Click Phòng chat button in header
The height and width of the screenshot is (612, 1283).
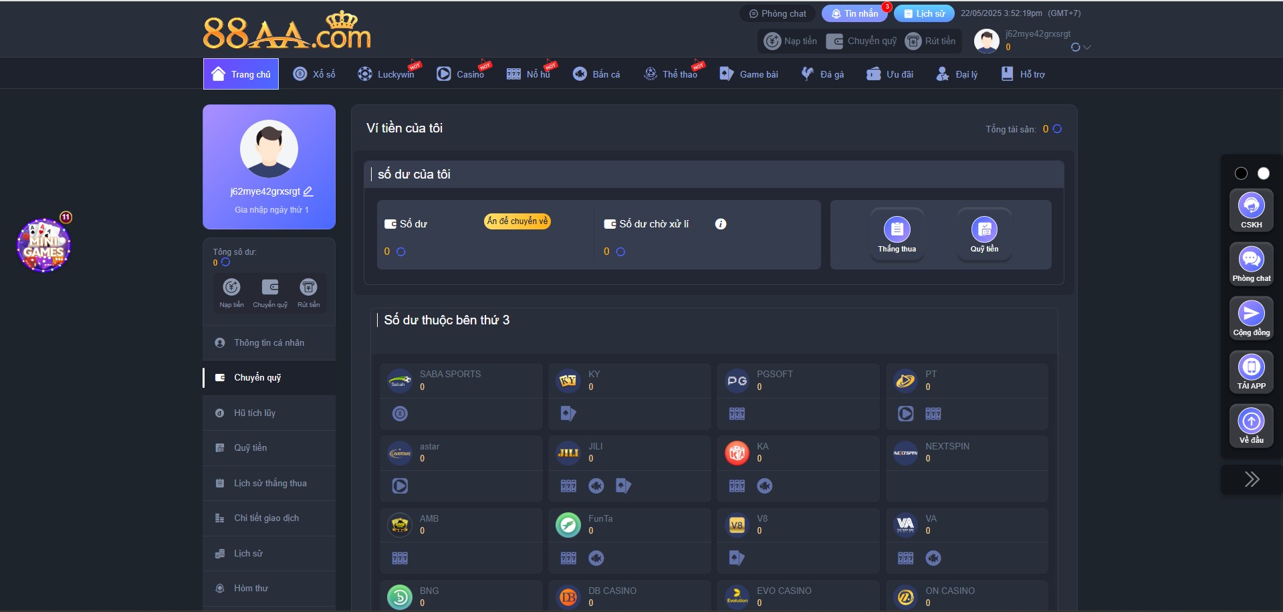pyautogui.click(x=778, y=13)
